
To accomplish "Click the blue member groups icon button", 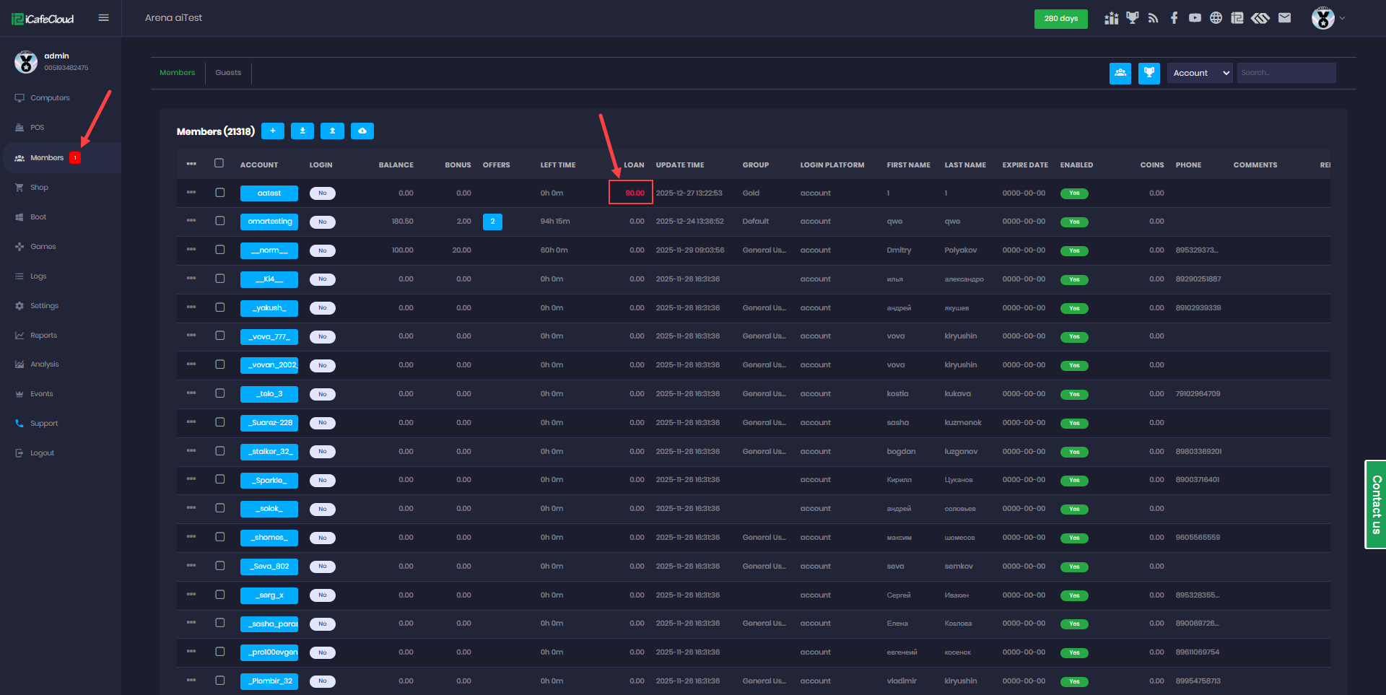I will [x=1120, y=73].
